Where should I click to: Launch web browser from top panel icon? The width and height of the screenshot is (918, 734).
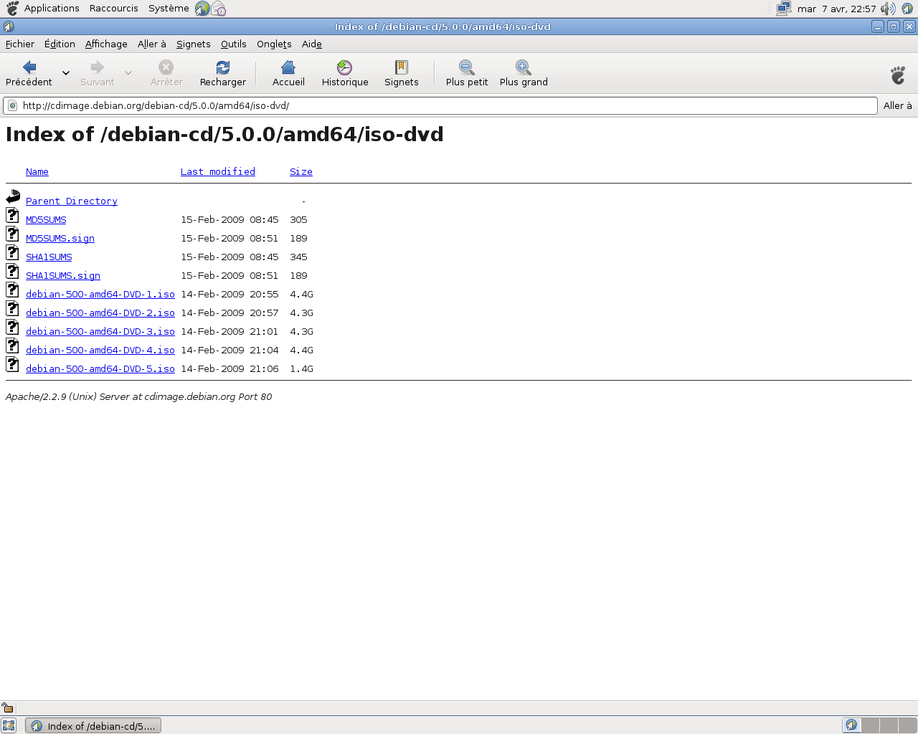click(x=202, y=9)
